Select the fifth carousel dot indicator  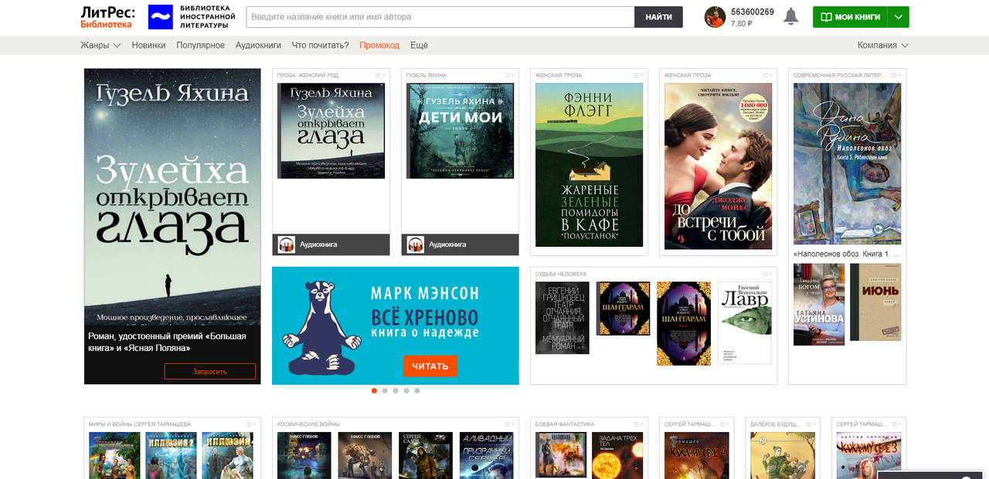(x=417, y=390)
